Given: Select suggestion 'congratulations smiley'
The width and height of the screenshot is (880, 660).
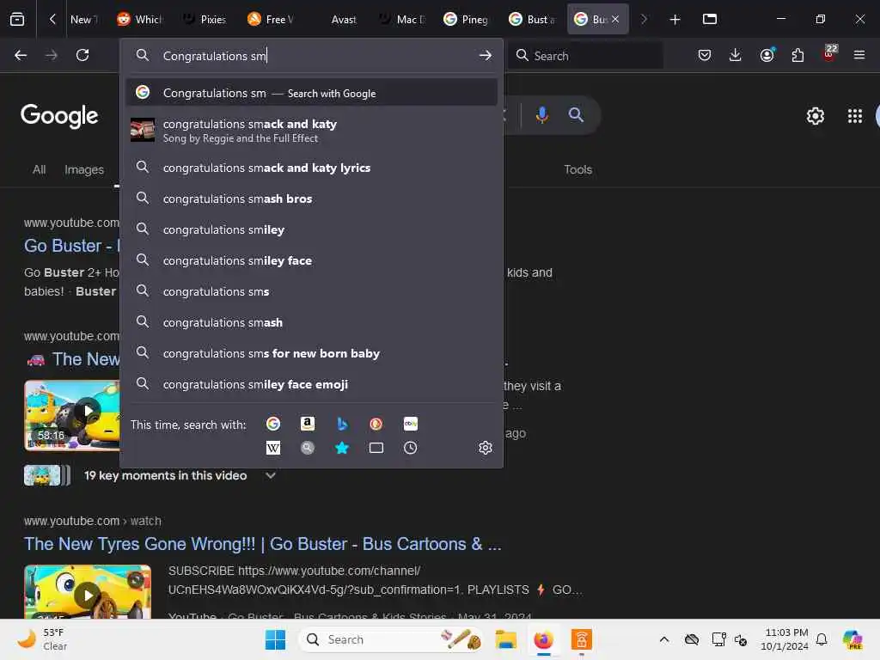Looking at the screenshot, I should (311, 229).
